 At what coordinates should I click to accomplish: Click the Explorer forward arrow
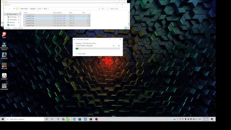[x=9, y=9]
